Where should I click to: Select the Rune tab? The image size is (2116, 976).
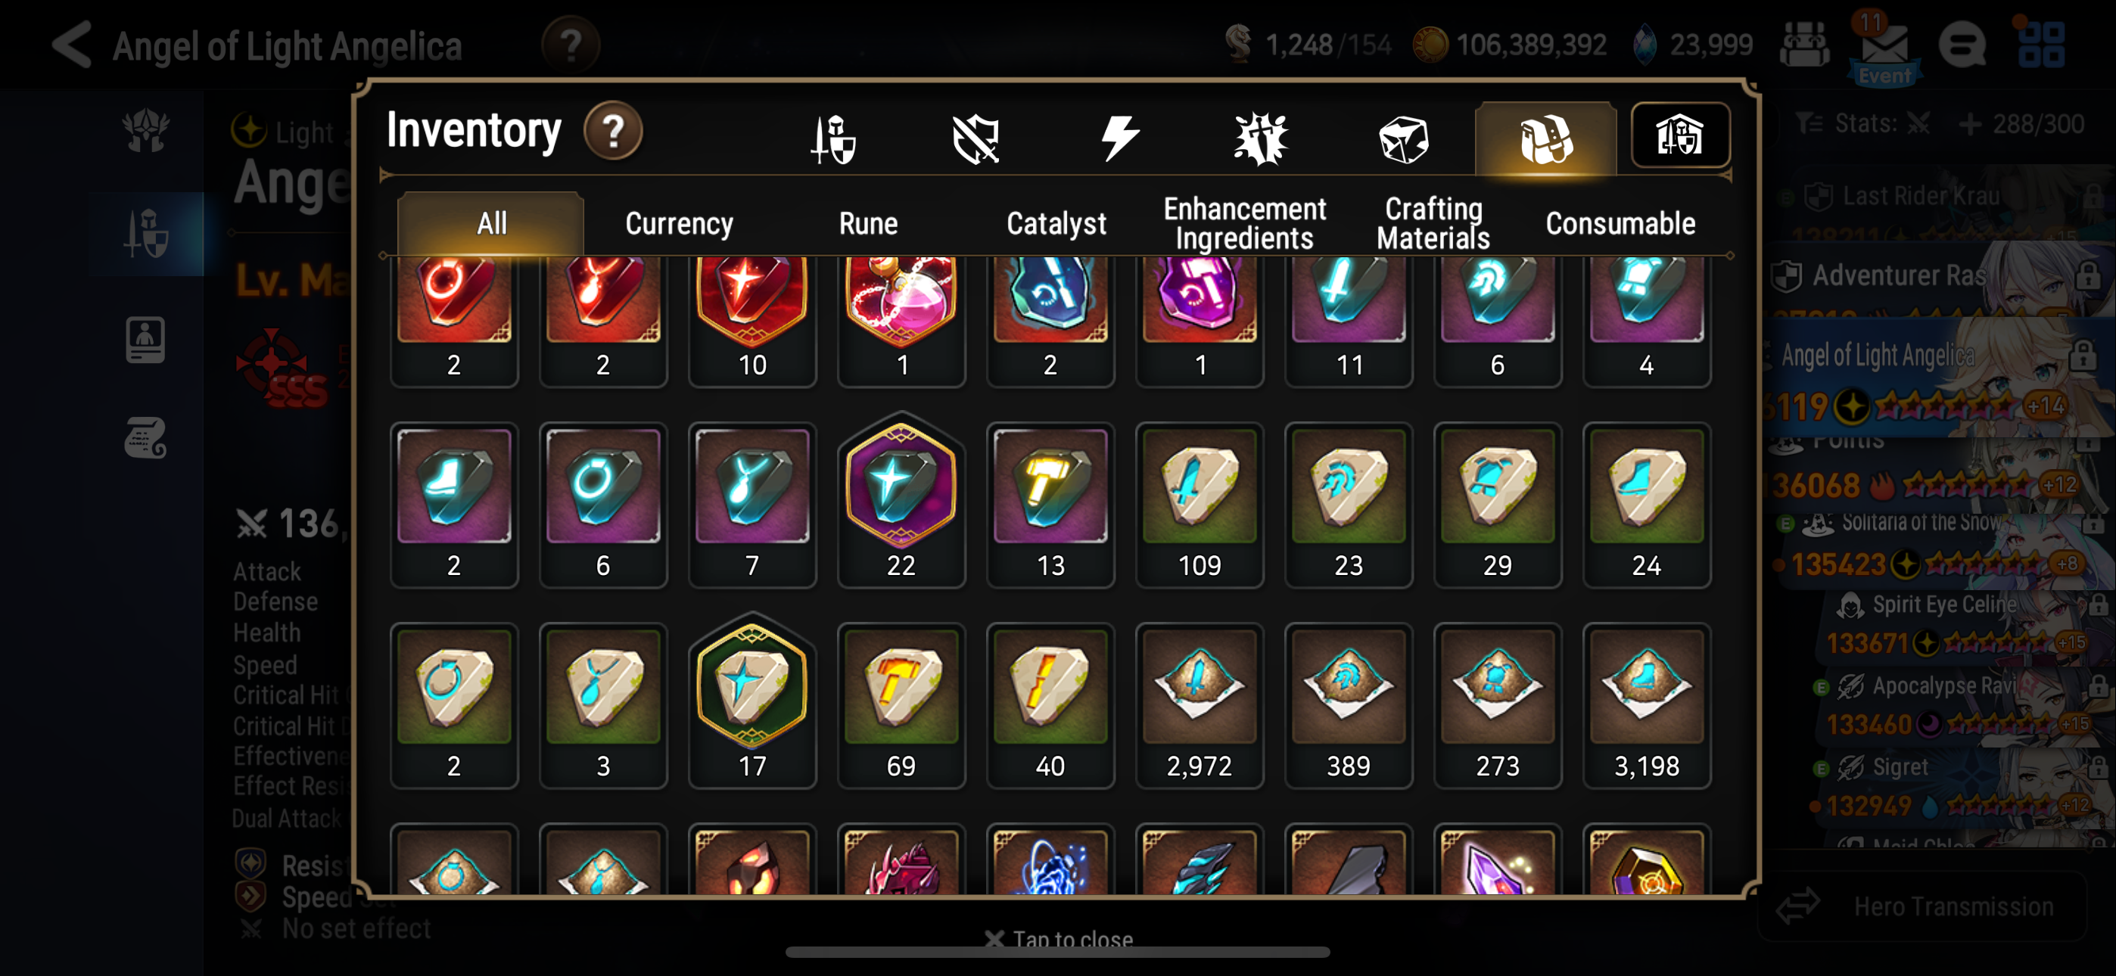867,223
